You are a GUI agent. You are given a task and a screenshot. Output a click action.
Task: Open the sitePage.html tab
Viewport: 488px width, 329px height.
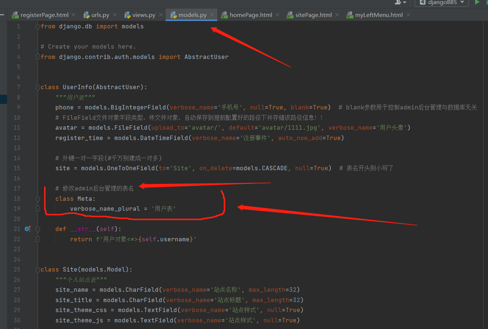tap(314, 15)
